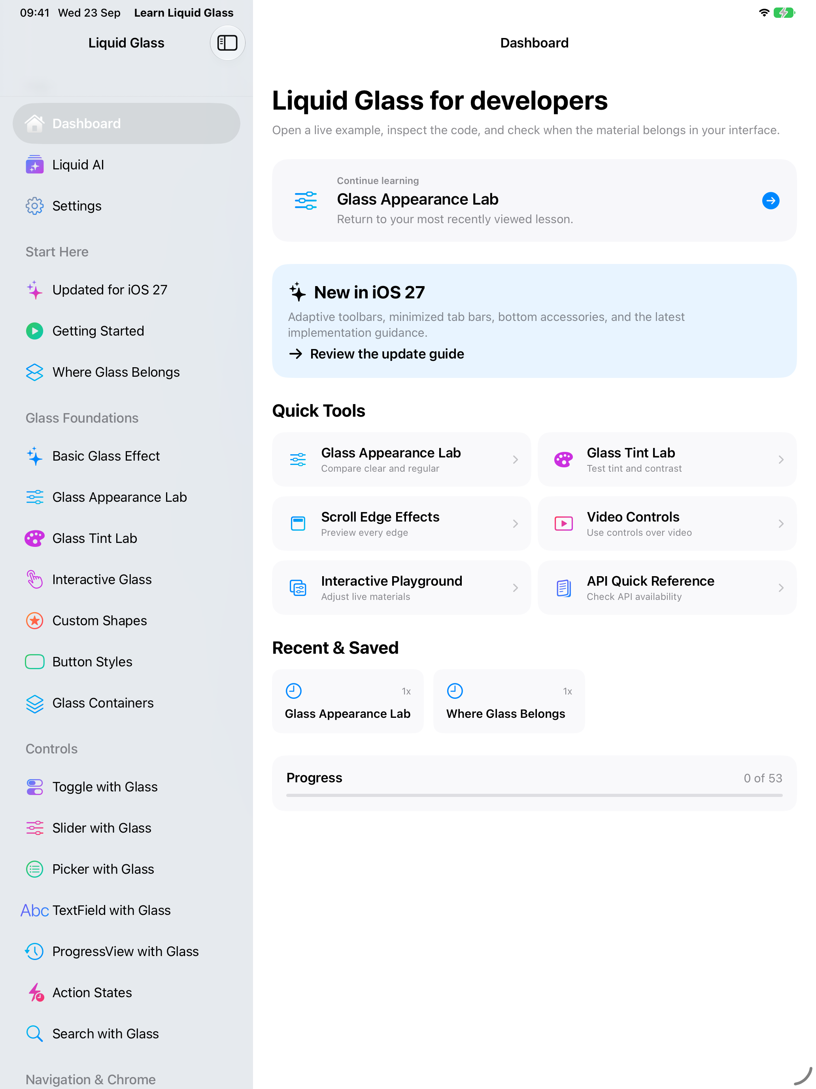Click the 0 of 53 progress count
Image resolution: width=816 pixels, height=1089 pixels.
762,778
